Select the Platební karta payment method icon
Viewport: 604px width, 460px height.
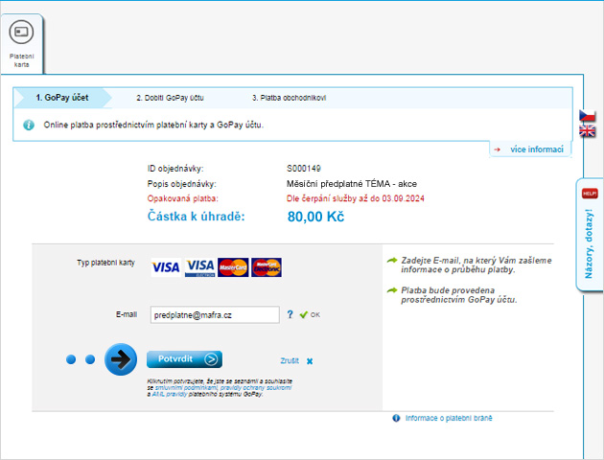[x=21, y=33]
